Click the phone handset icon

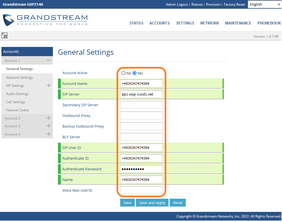(5, 35)
